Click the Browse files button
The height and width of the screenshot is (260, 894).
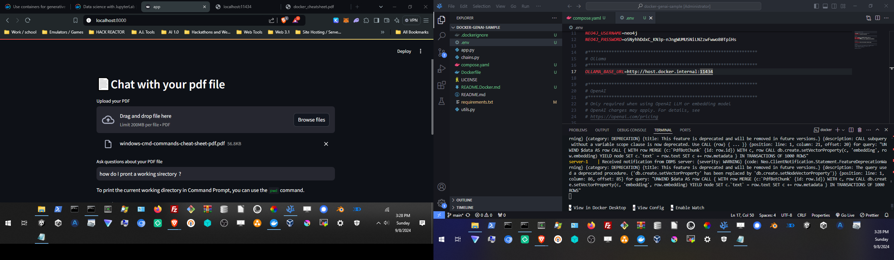311,120
